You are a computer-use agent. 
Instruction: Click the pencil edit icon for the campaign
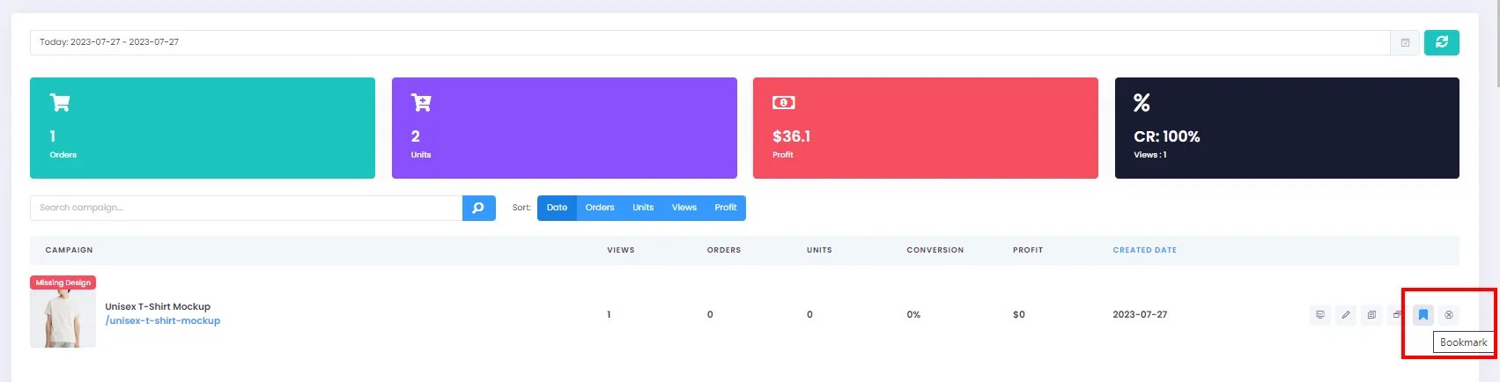point(1346,314)
